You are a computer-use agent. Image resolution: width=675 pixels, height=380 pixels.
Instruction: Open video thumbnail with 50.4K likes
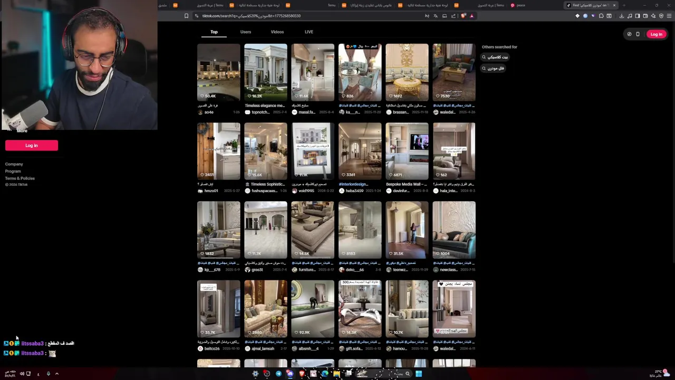point(218,72)
